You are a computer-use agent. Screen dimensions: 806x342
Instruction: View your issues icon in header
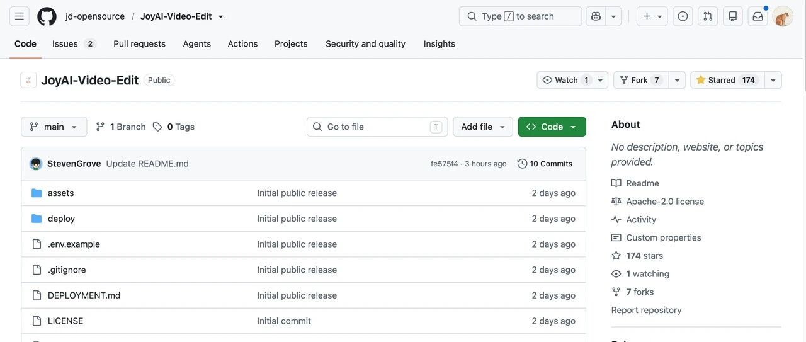coord(683,16)
